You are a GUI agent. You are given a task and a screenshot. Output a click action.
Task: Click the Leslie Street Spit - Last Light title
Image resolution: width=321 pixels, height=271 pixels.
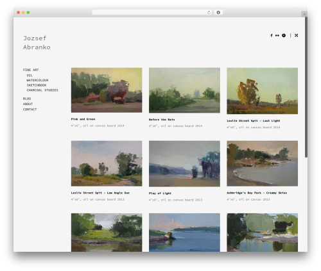254,121
